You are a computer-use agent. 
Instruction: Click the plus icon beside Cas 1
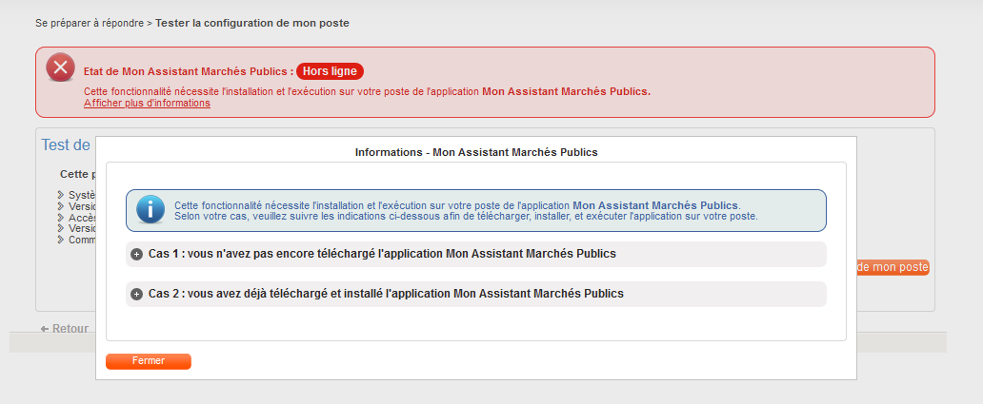coord(136,255)
